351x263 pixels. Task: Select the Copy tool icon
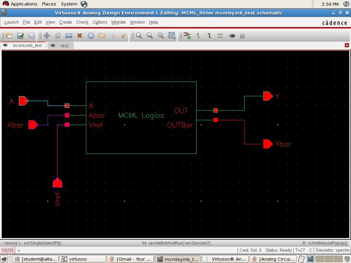58,36
